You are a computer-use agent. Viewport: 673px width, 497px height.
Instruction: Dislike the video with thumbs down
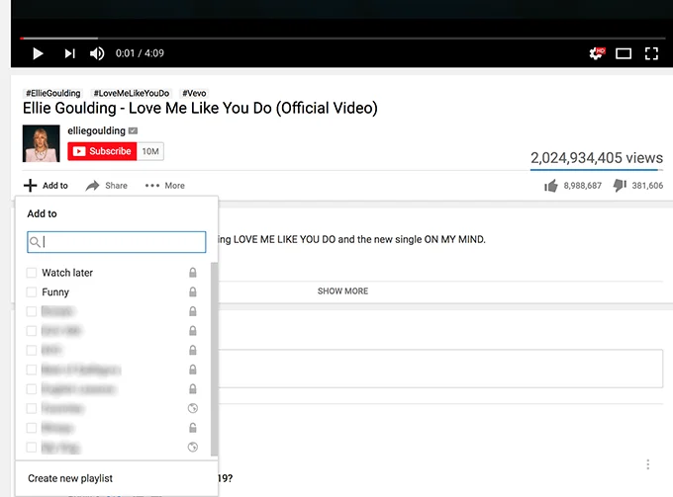[x=620, y=185]
